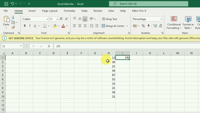Screen dimensions: 200x113
Task: Click the Save icon in title bar
Action: [6, 4]
